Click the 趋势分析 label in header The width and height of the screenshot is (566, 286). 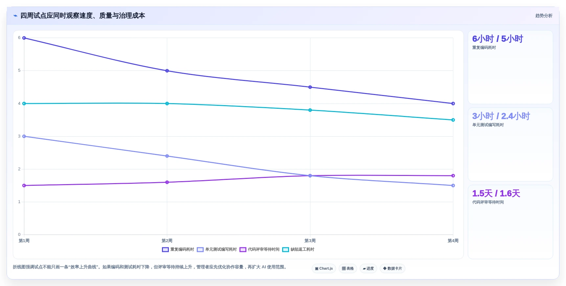point(544,16)
